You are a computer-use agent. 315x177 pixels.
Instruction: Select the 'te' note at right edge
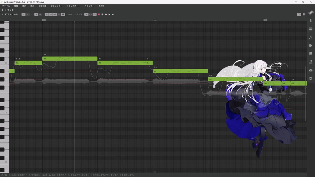pyautogui.click(x=299, y=83)
